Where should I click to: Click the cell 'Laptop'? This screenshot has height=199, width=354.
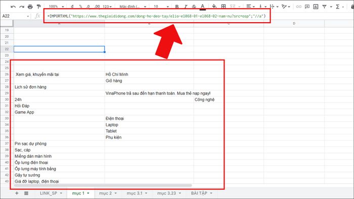click(x=149, y=125)
